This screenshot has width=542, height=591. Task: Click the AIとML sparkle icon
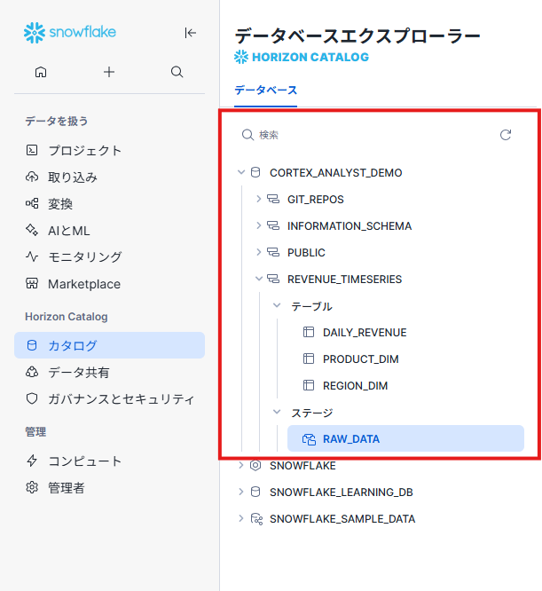click(x=32, y=230)
